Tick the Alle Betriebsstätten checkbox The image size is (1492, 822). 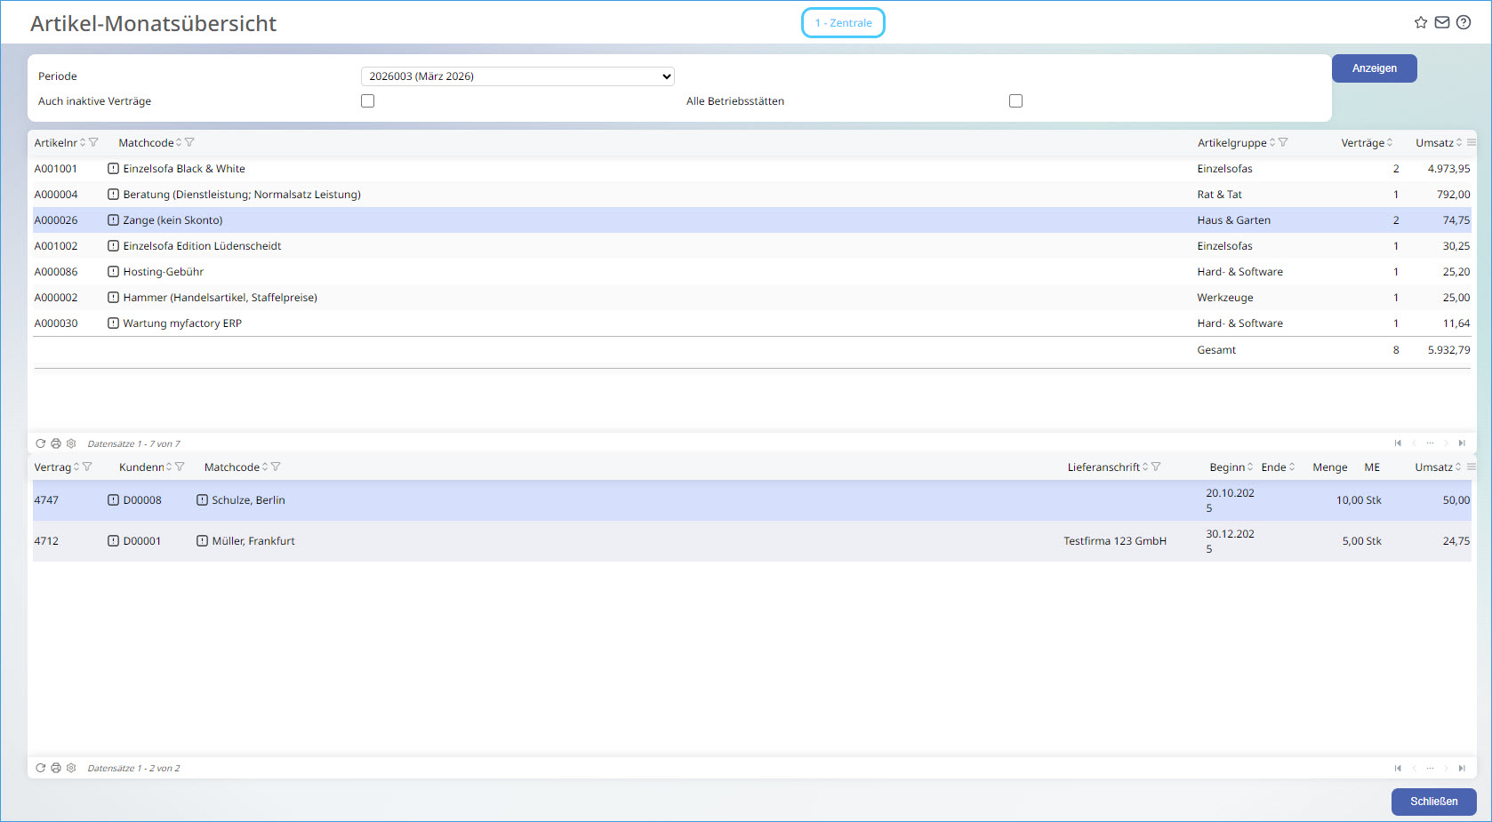point(1015,101)
